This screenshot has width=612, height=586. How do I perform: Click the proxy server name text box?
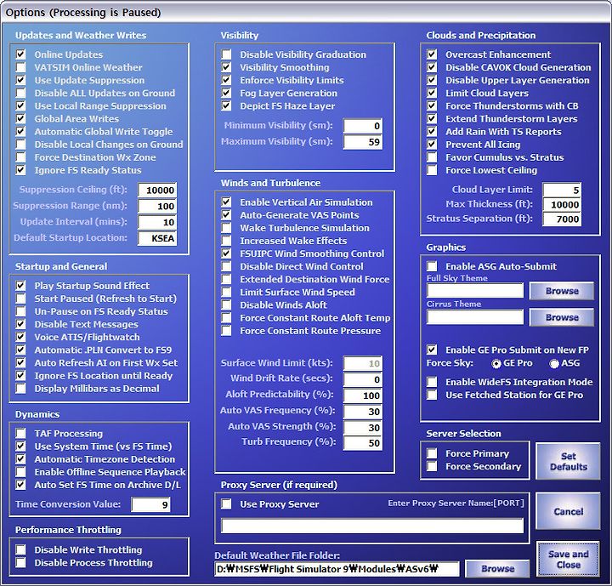(x=372, y=526)
